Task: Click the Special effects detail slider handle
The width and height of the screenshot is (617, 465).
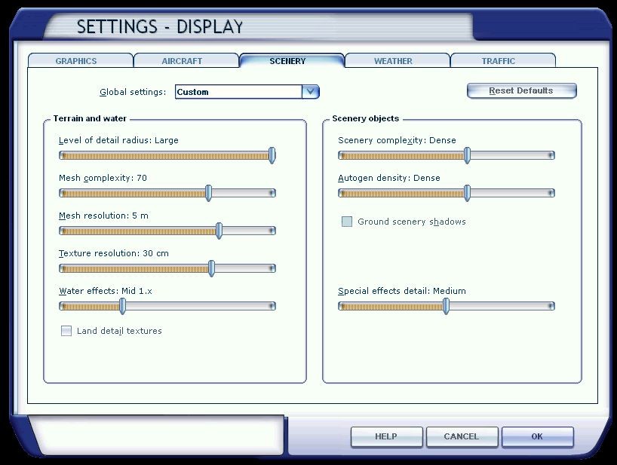Action: tap(447, 306)
